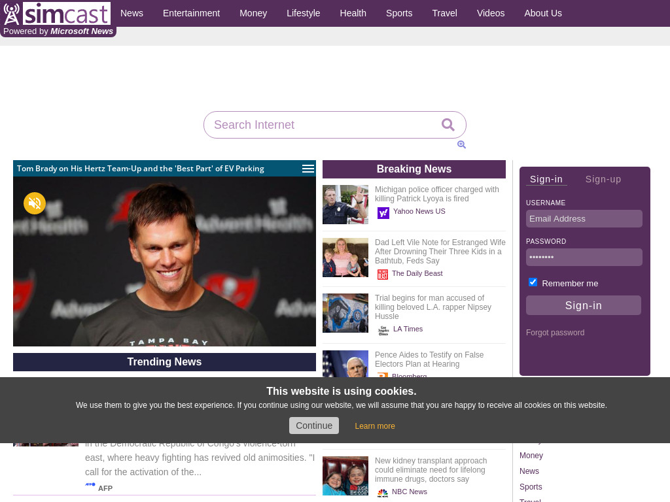
Task: Open the kidney transplant approach article
Action: pyautogui.click(x=431, y=469)
